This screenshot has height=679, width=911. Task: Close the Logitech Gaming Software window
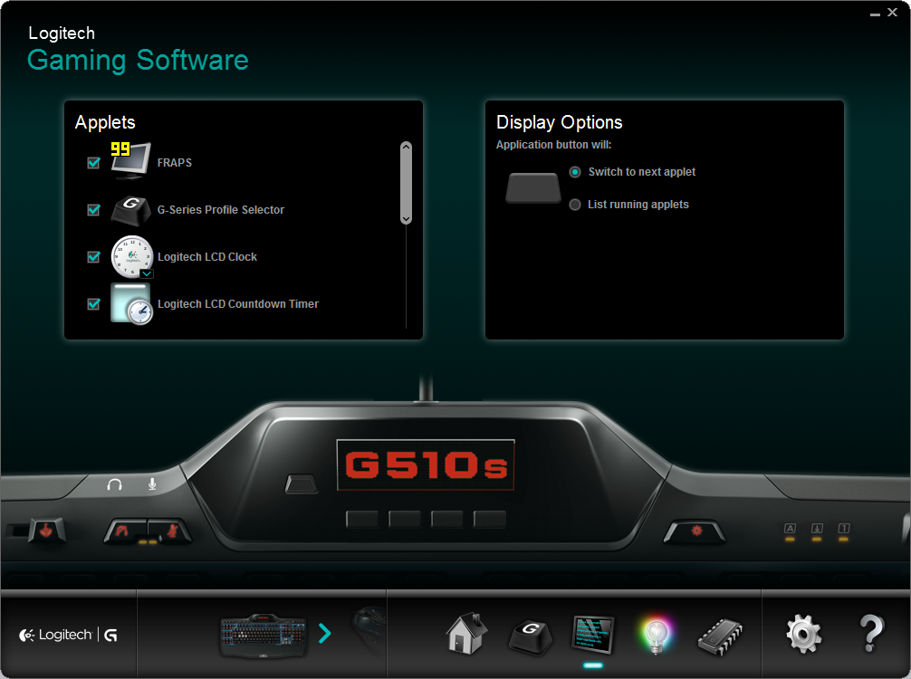[892, 12]
